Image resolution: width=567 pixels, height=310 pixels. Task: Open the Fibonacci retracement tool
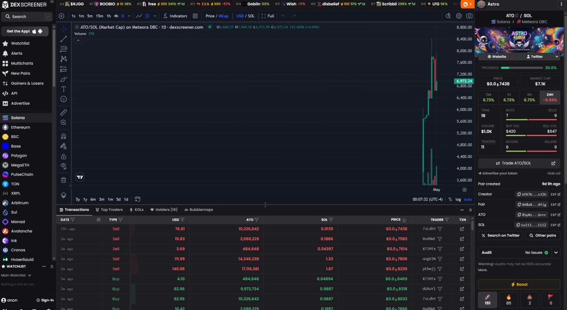point(63,49)
